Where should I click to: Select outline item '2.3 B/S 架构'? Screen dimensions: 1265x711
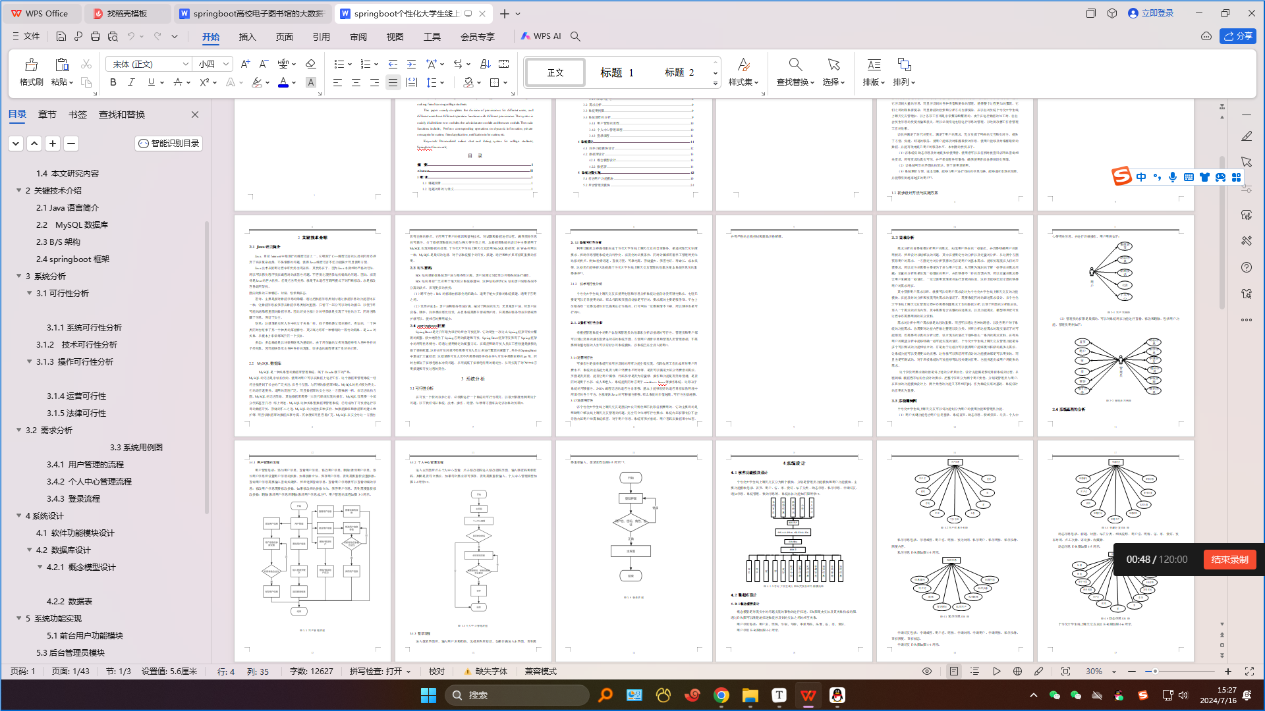58,242
